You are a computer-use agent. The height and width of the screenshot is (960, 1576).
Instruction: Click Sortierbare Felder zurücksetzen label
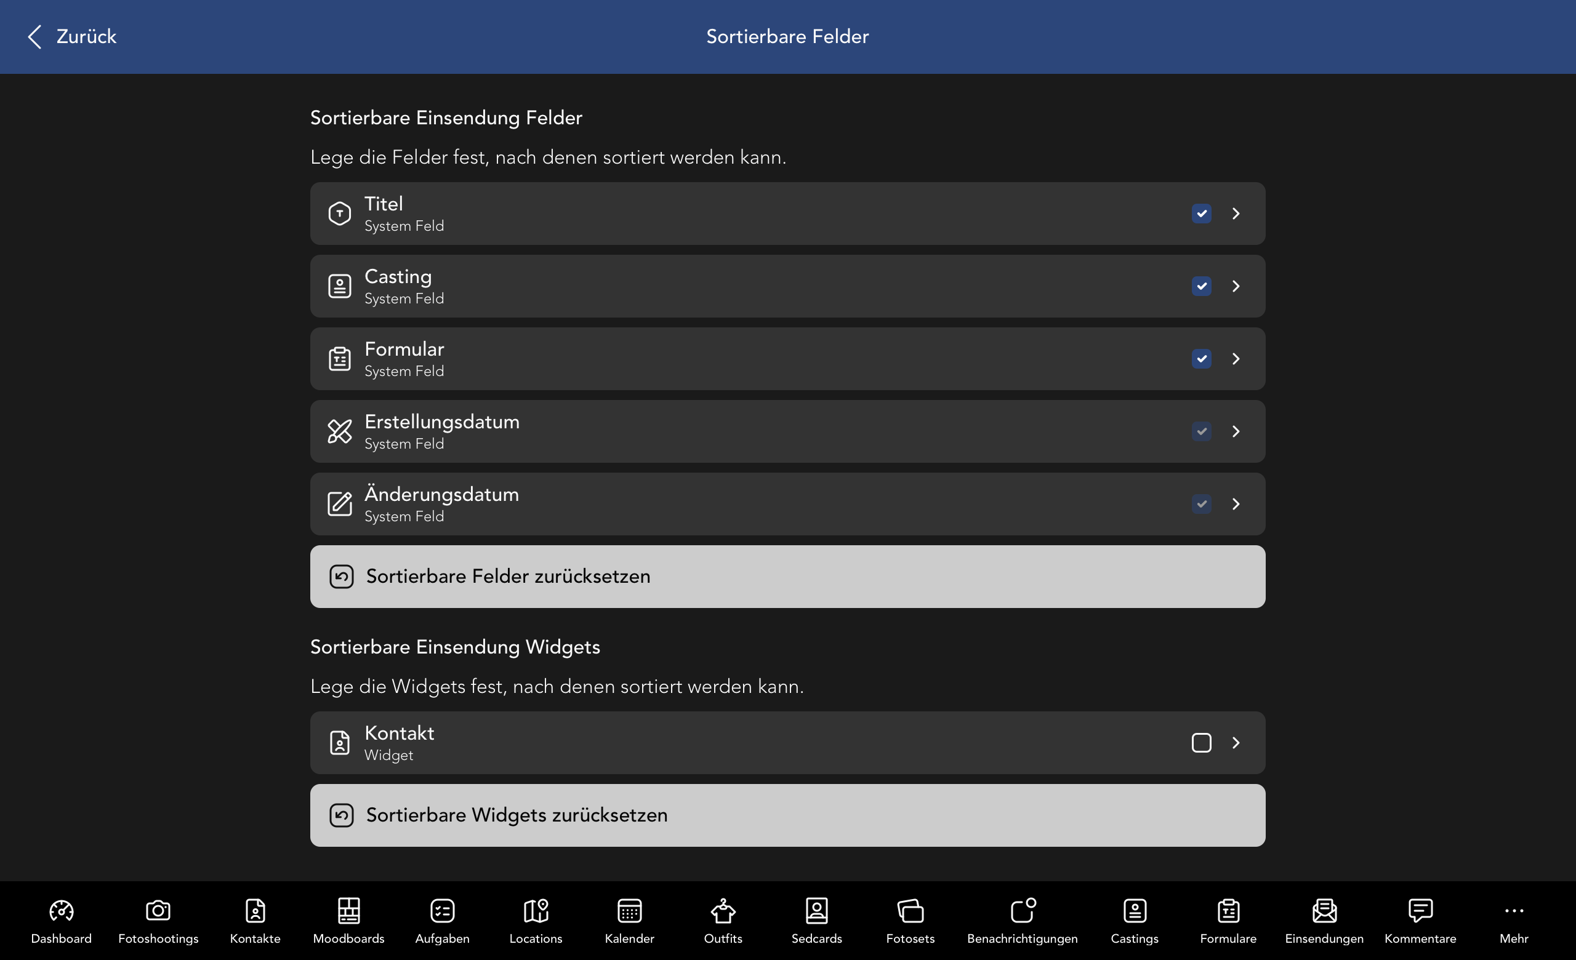pos(508,577)
